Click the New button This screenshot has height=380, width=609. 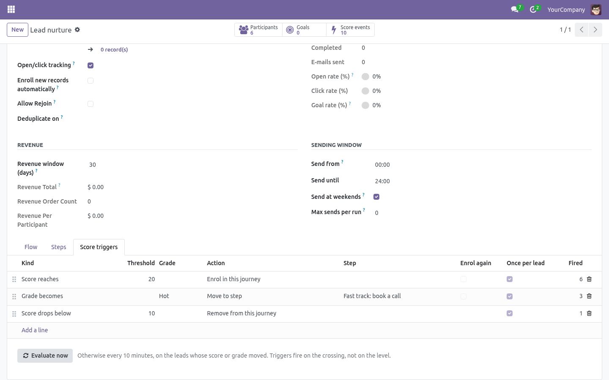click(17, 30)
